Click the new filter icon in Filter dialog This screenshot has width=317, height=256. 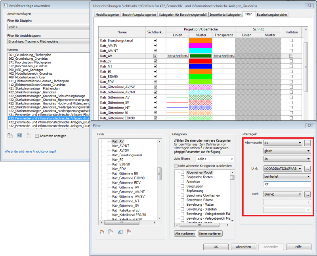pos(102,232)
